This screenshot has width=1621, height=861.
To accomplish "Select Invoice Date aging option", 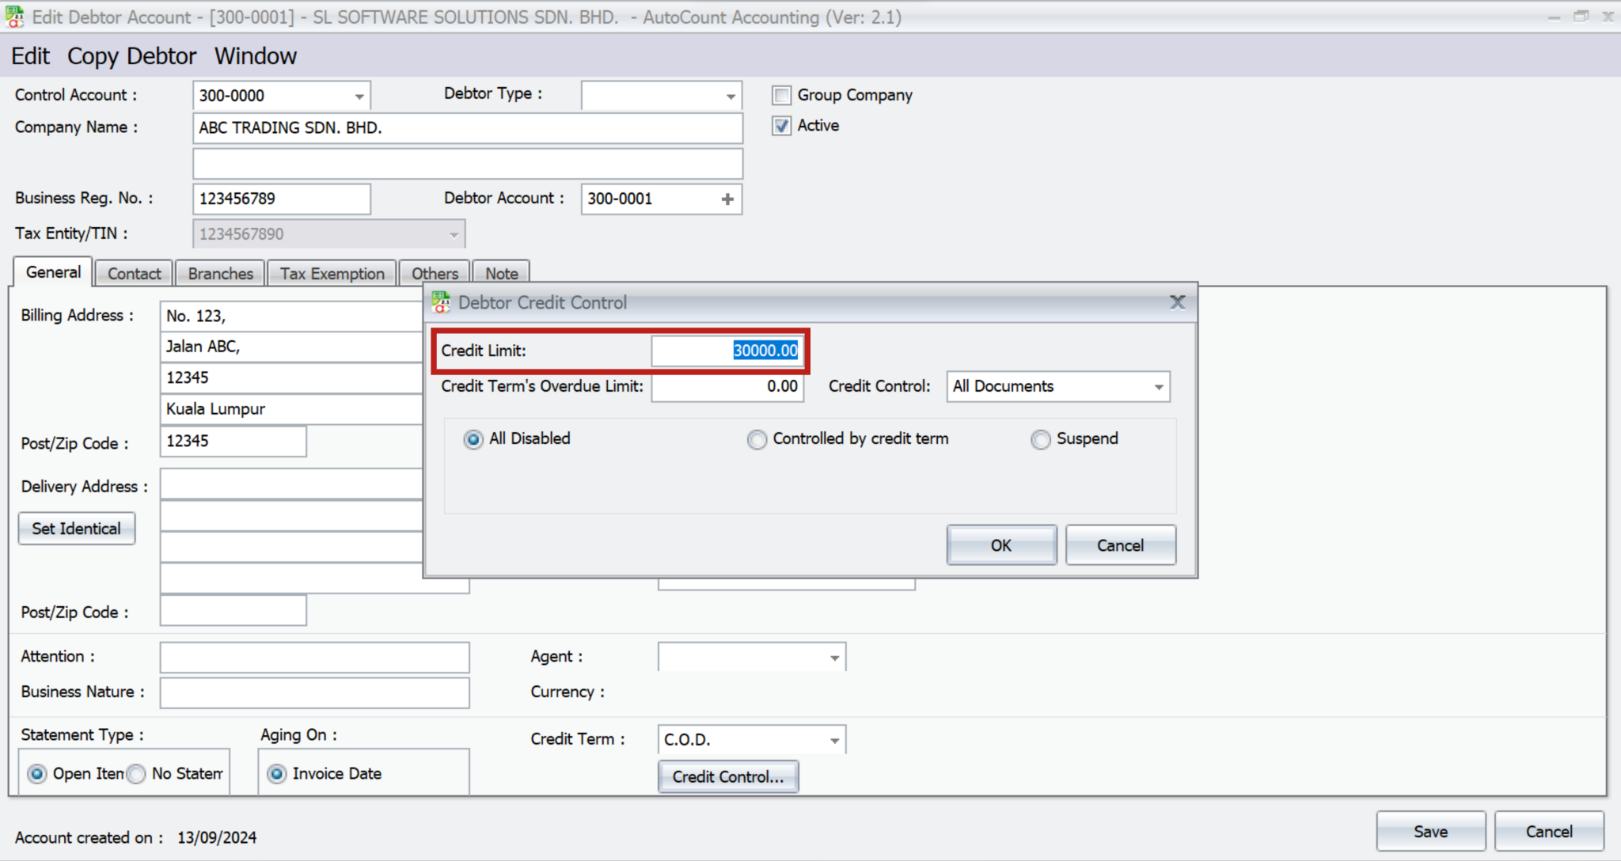I will [277, 774].
